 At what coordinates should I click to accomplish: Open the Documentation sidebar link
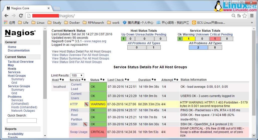(19, 50)
